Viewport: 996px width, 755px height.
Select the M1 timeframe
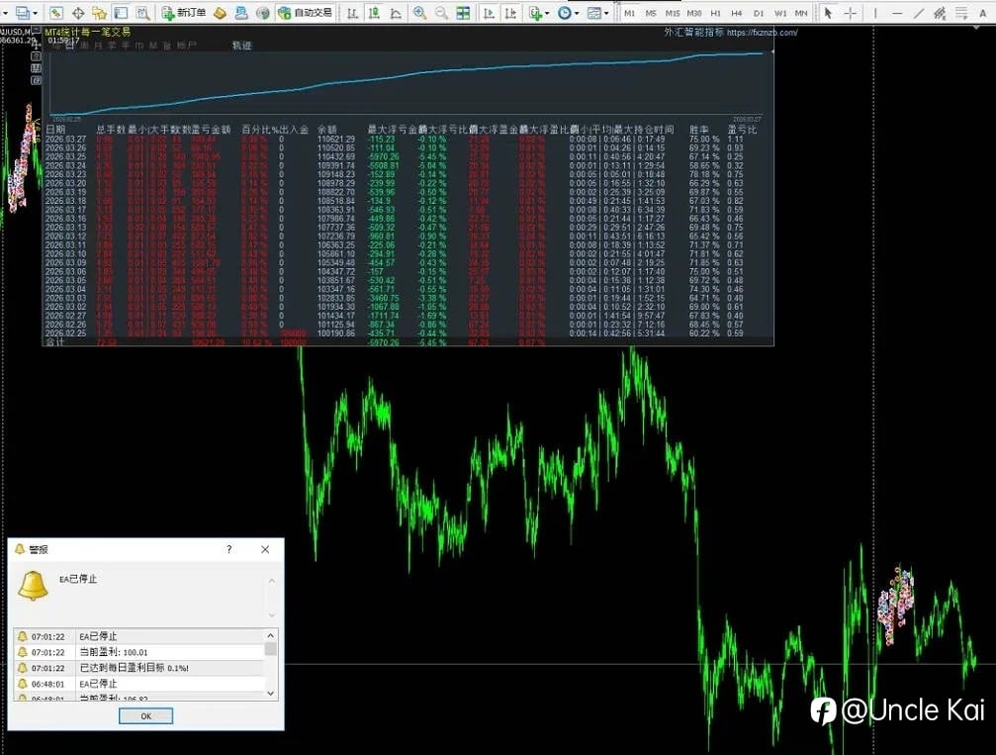coord(629,13)
